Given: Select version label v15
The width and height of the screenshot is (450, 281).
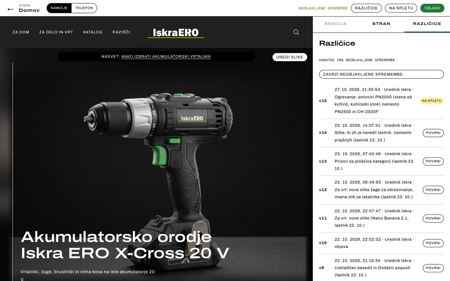Looking at the screenshot, I should [323, 101].
